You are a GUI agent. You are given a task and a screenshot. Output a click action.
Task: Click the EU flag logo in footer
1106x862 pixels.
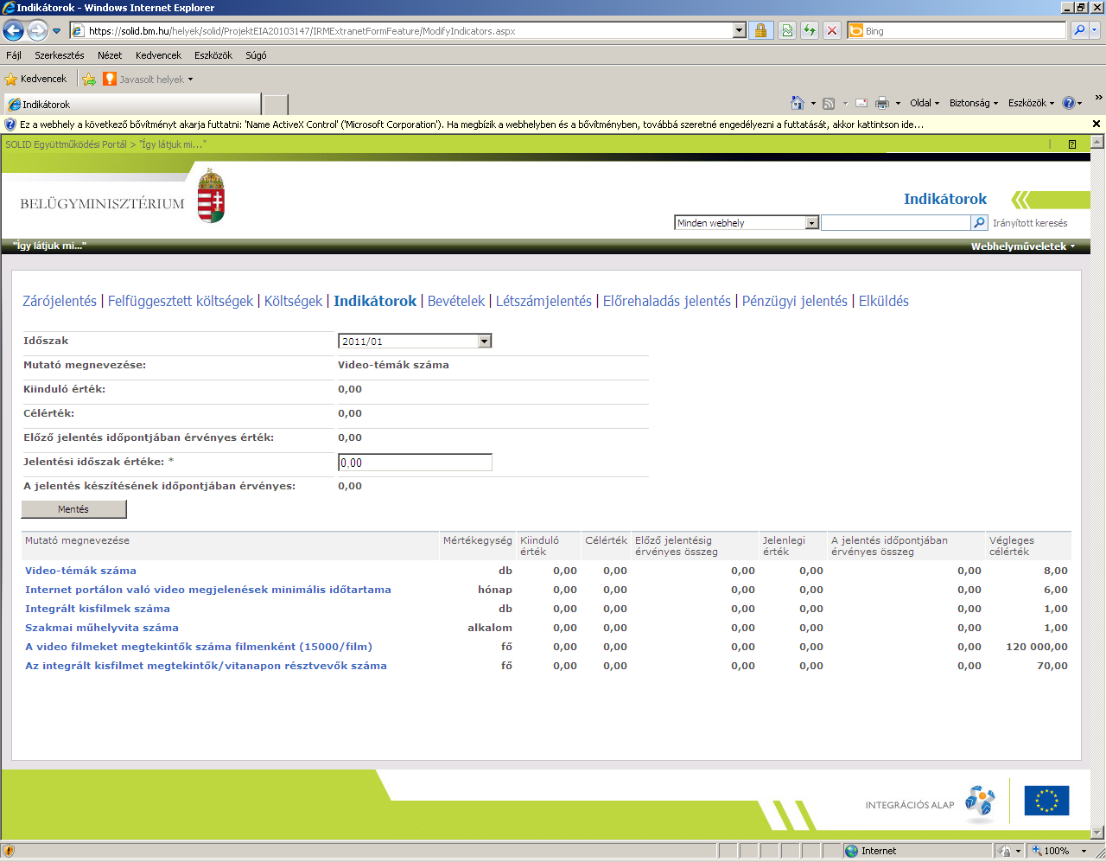[x=1046, y=801]
